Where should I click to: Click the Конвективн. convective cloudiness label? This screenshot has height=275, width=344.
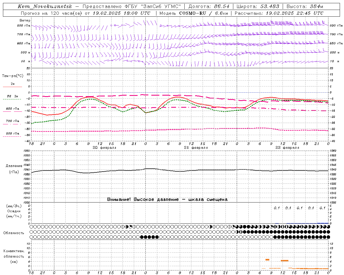pyautogui.click(x=14, y=251)
